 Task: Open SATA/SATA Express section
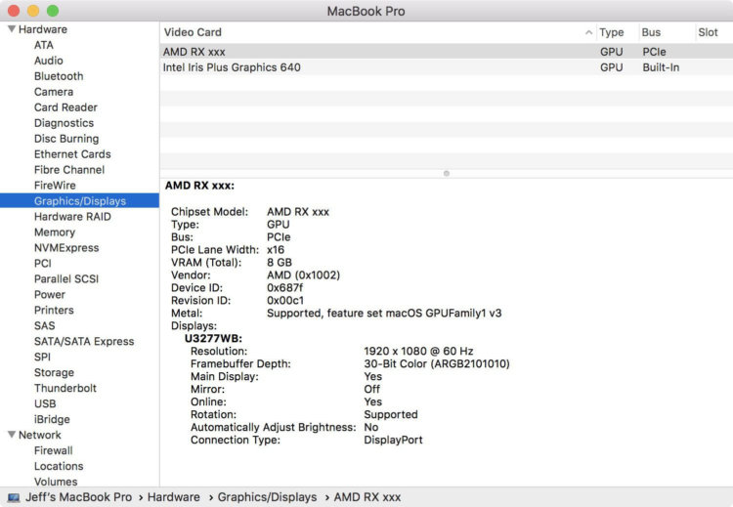point(84,341)
